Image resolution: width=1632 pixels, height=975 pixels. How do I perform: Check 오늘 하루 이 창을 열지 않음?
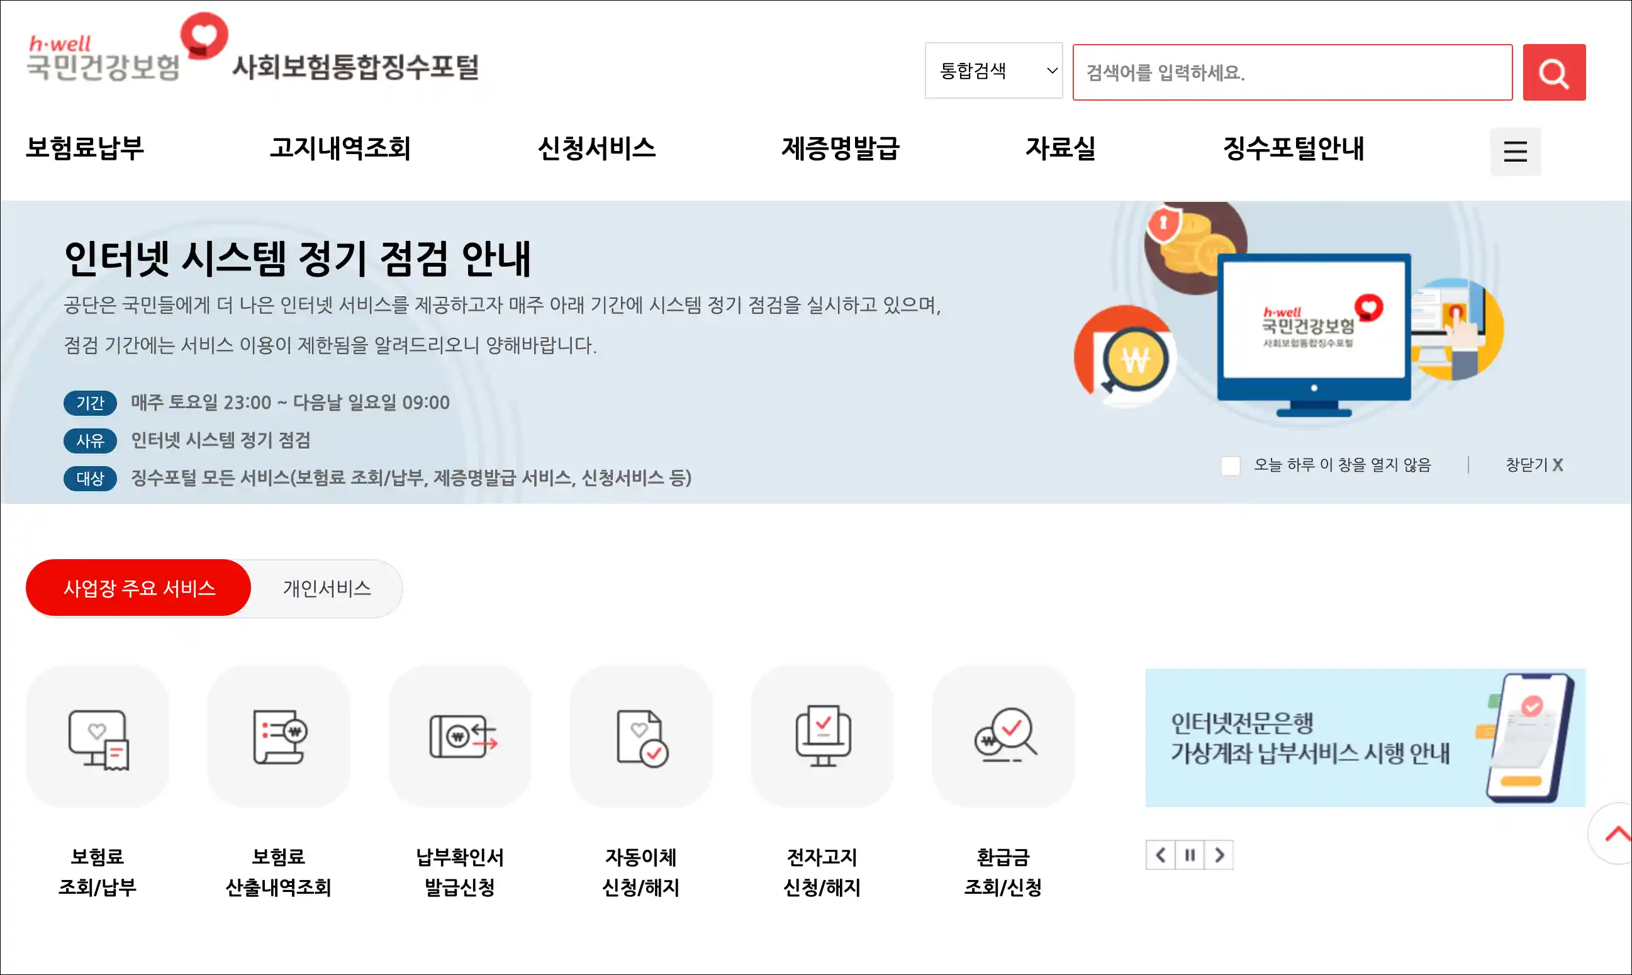click(1230, 466)
